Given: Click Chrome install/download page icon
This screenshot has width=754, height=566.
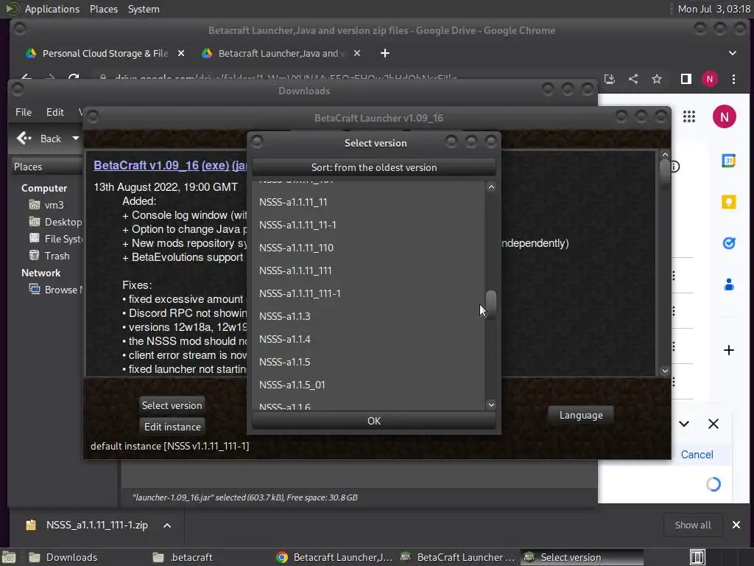Looking at the screenshot, I should point(610,79).
